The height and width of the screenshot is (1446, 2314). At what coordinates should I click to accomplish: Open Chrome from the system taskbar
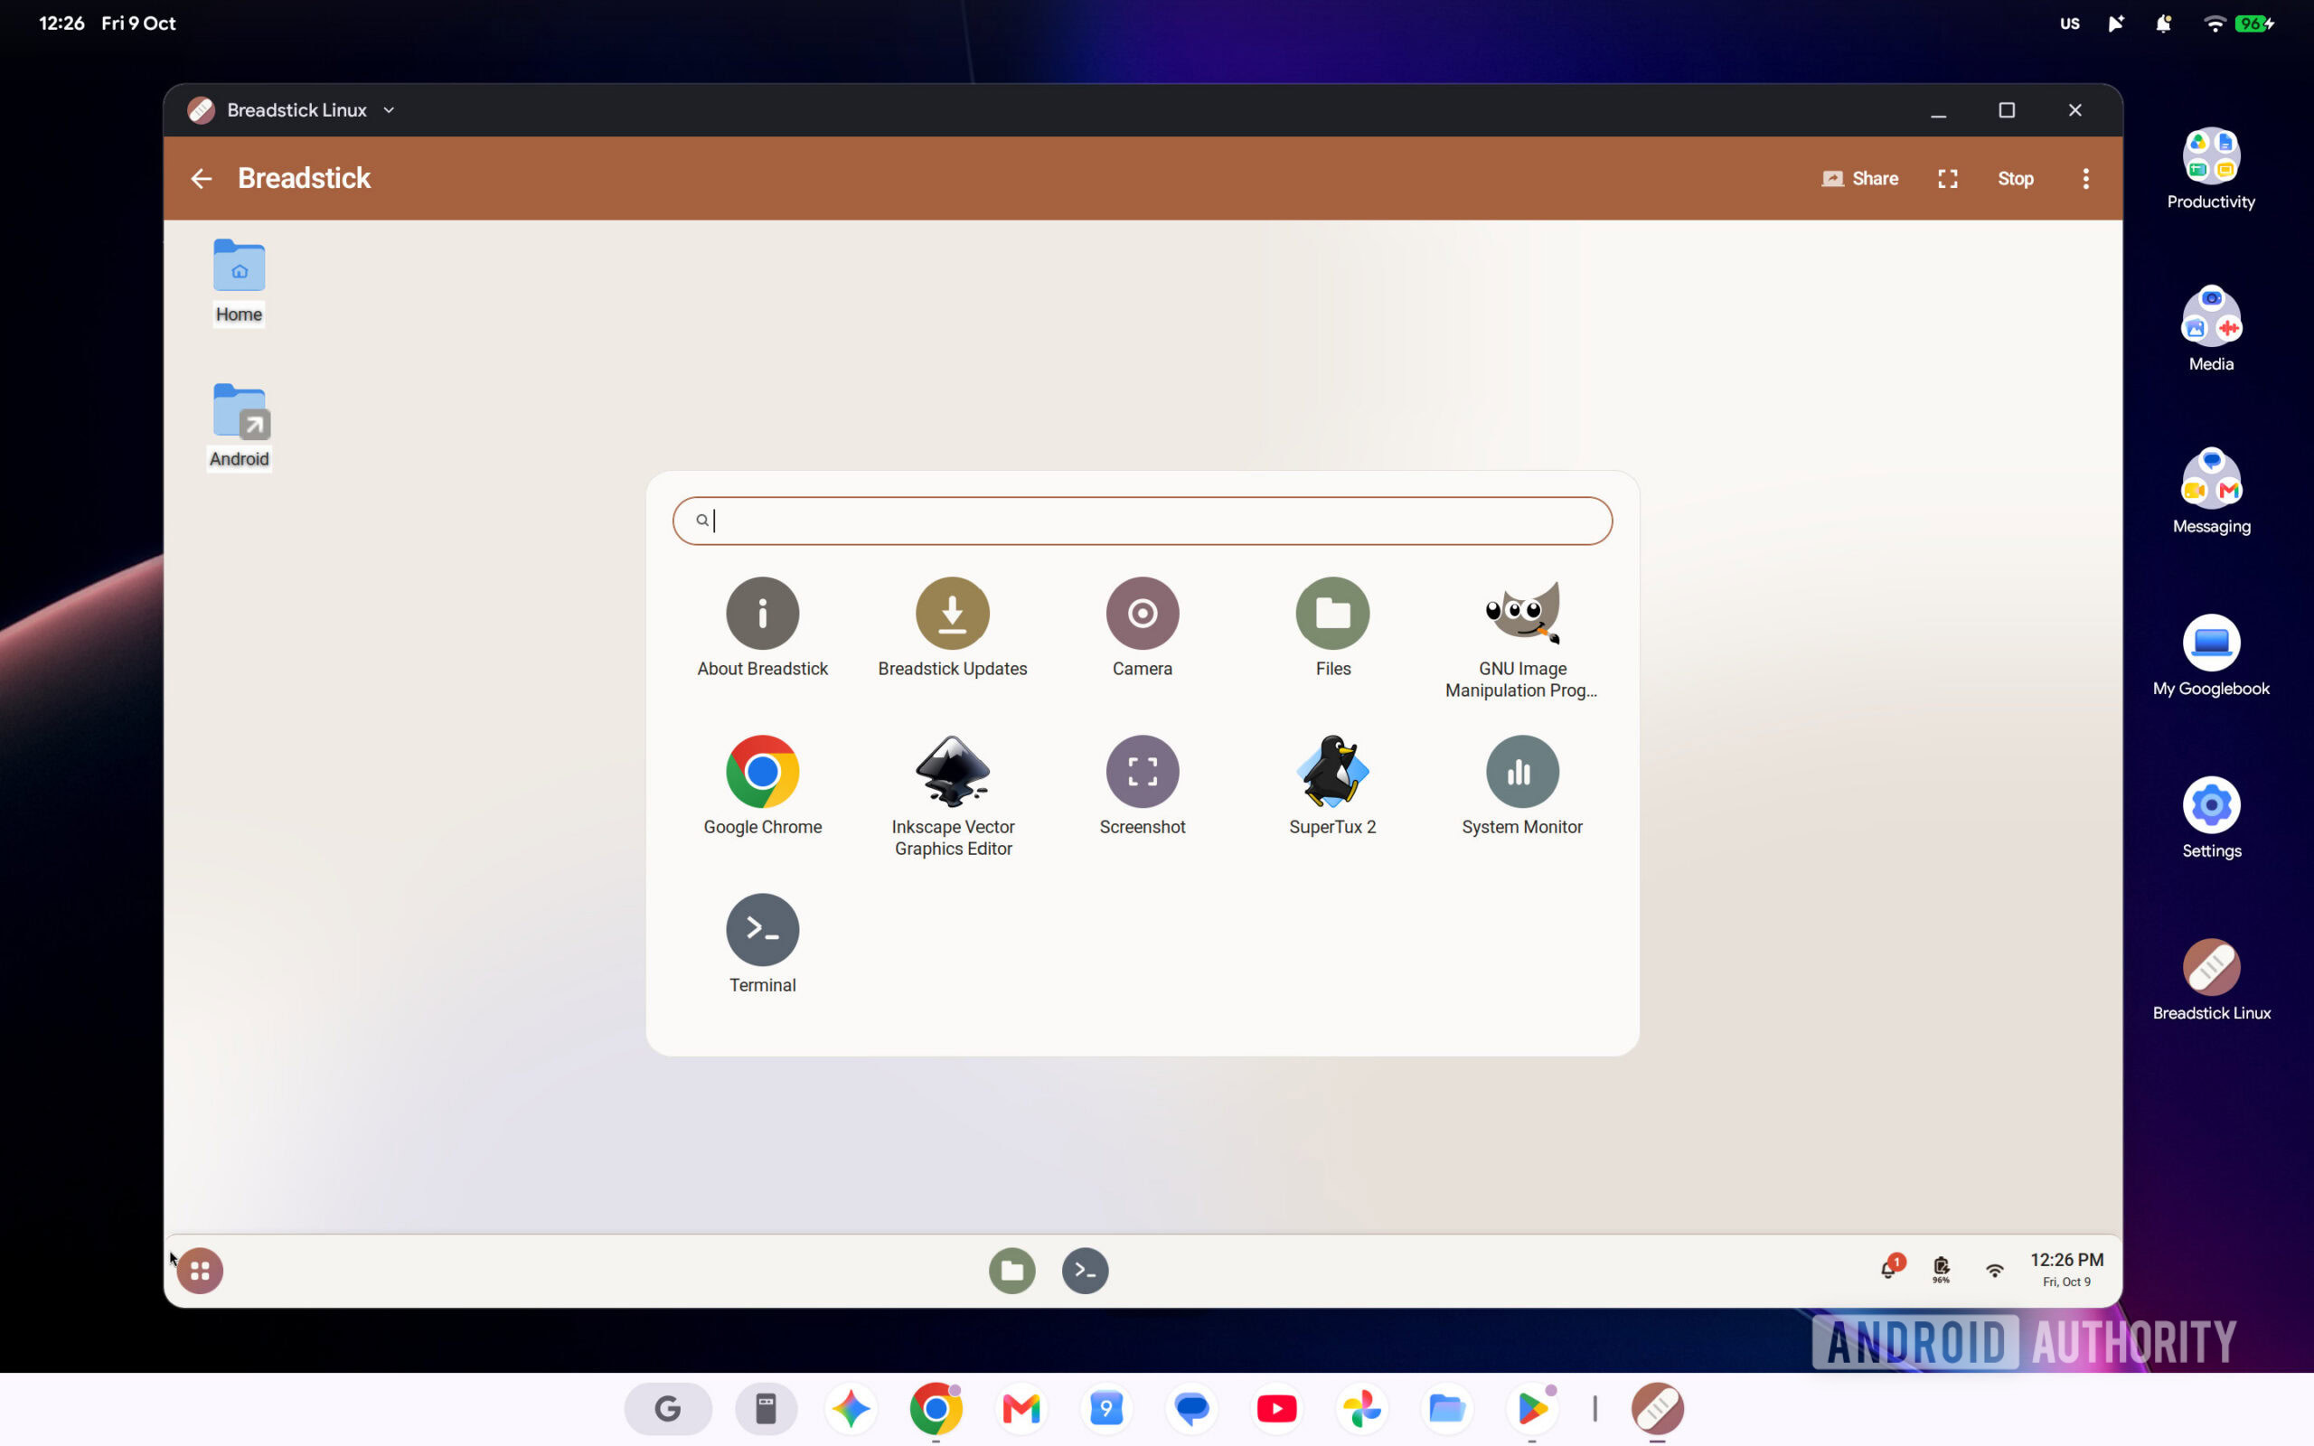[x=936, y=1408]
